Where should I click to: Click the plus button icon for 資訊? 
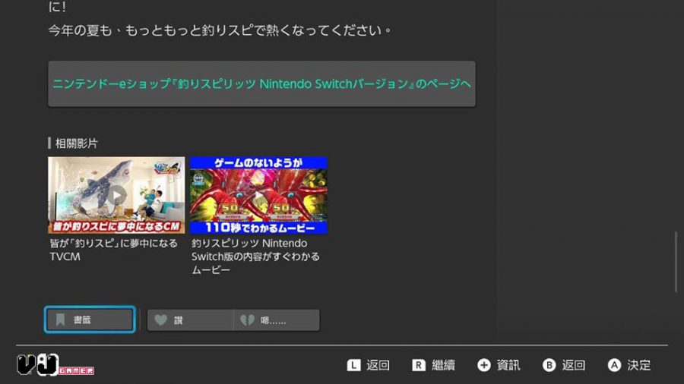tap(484, 365)
